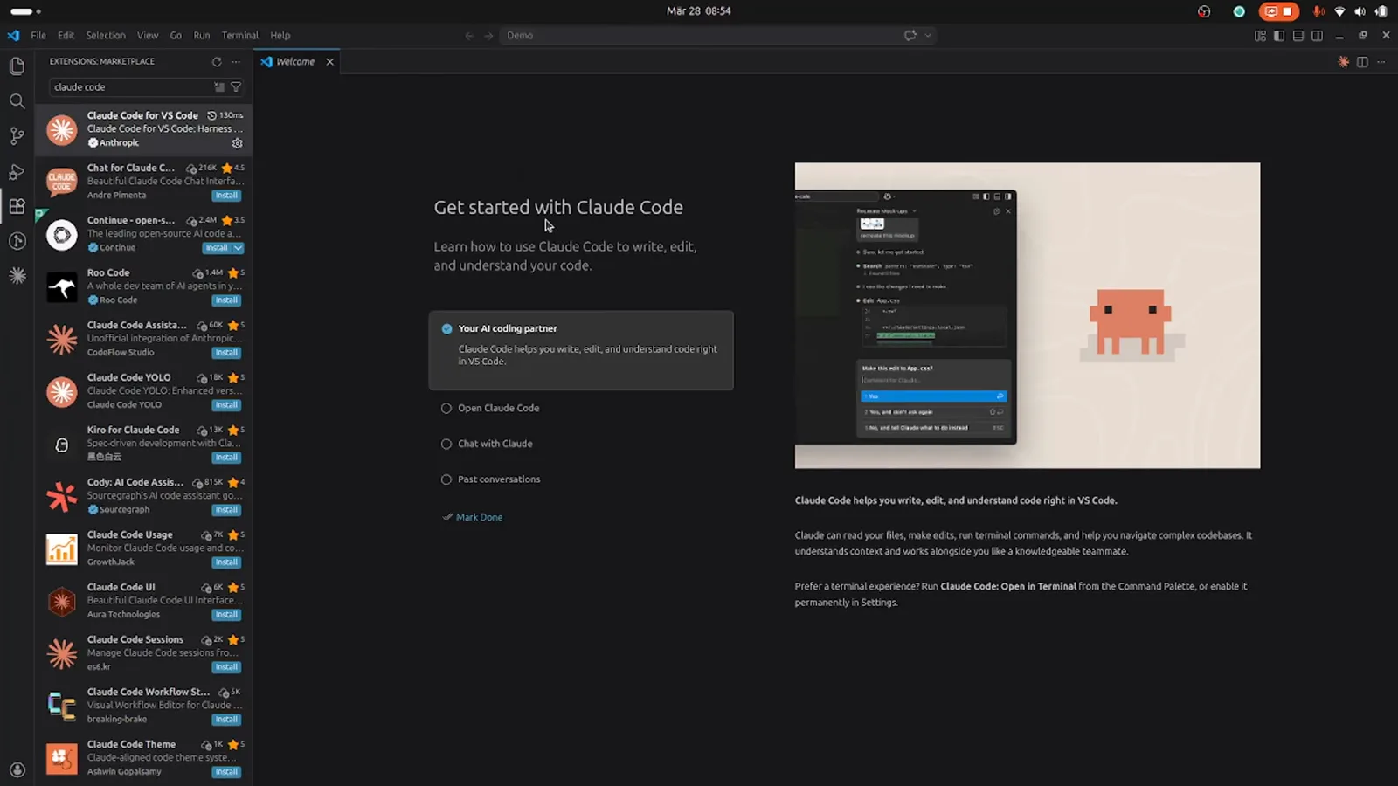Select the Open Claude Code step

(498, 408)
